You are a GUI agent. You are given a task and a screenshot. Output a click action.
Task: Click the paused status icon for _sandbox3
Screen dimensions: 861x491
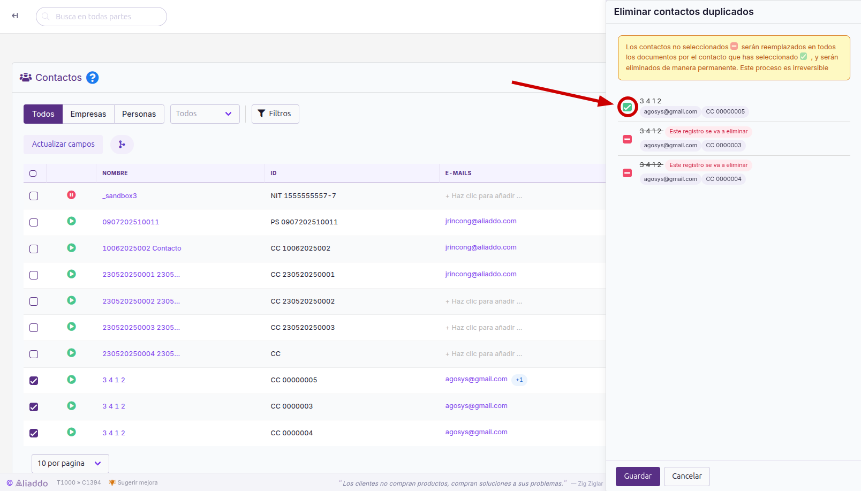(x=71, y=195)
